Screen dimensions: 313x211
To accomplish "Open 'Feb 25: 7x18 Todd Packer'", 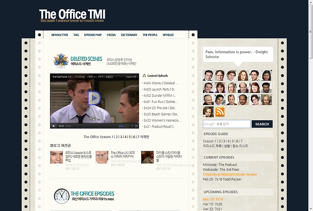I will click(x=222, y=179).
